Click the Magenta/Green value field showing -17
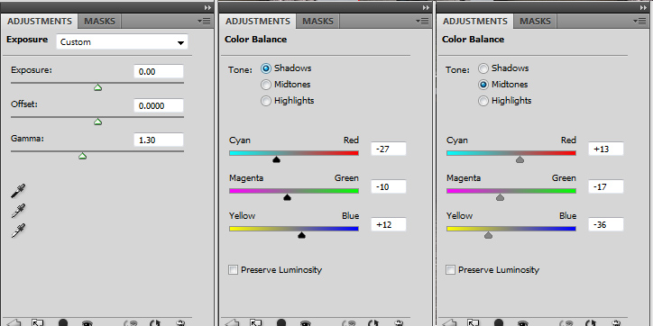The width and height of the screenshot is (653, 326). (606, 186)
